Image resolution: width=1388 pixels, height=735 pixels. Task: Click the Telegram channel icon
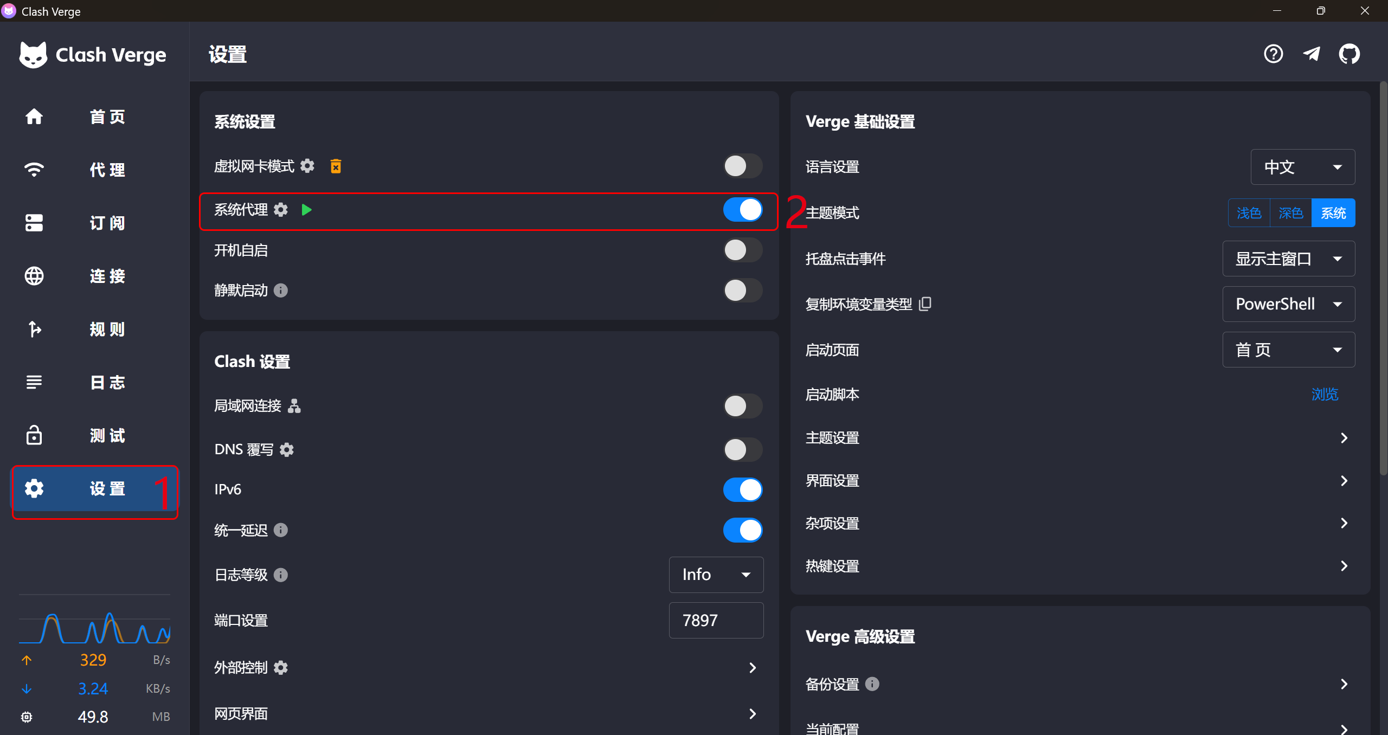[1311, 54]
